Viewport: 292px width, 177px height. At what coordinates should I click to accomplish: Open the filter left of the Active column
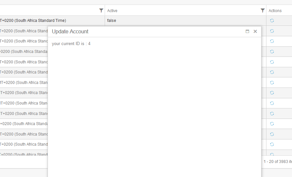coord(101,10)
